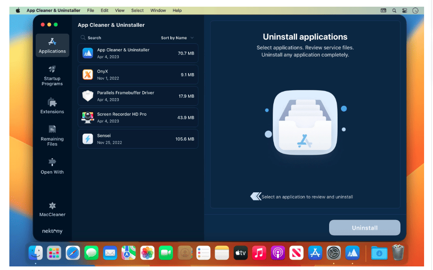Screen dimensions: 433x270
Task: Click the search magnifier icon in app list
Action: coord(83,37)
